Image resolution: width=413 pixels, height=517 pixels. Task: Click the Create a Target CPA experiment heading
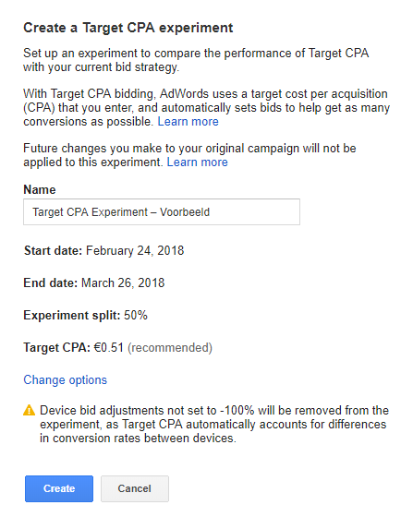(128, 28)
